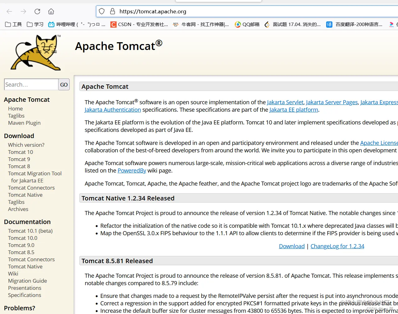This screenshot has height=314, width=398.
Task: Open the Tomcat 10 download link
Action: click(21, 152)
